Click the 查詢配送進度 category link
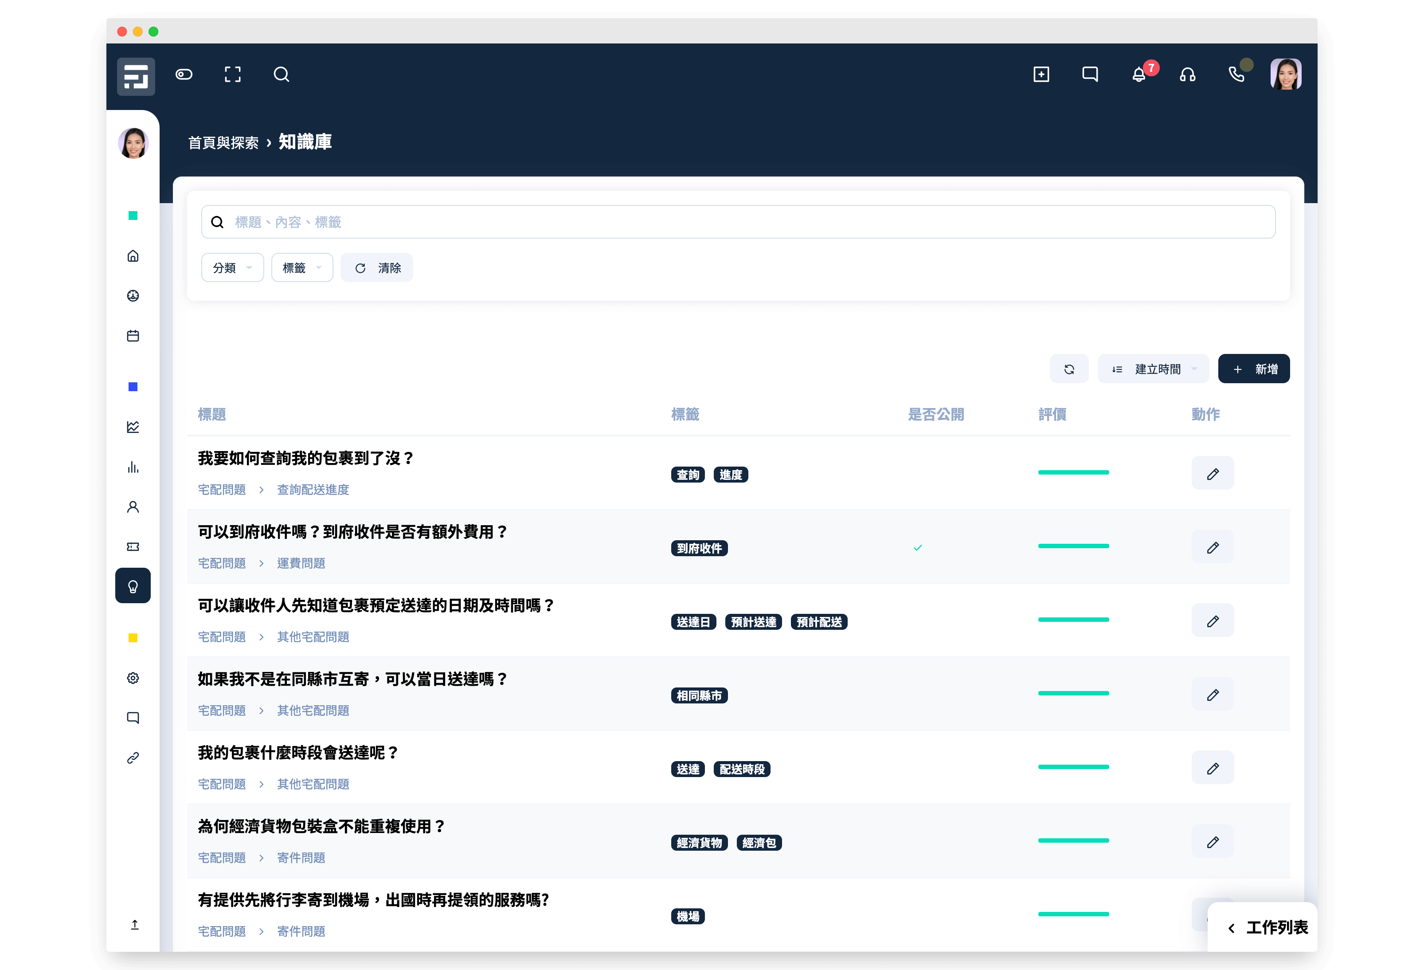The height and width of the screenshot is (970, 1424). [x=313, y=490]
